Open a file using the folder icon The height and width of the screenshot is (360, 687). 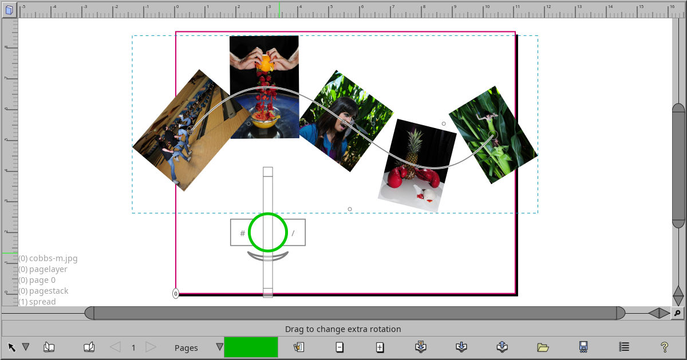coord(542,346)
